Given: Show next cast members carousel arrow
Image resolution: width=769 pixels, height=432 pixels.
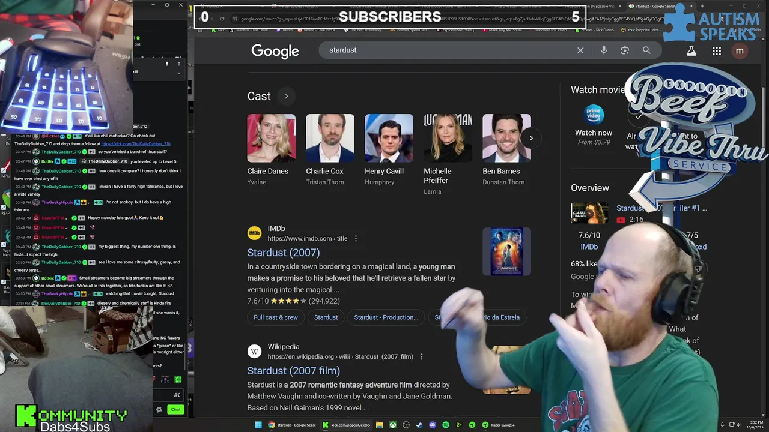Looking at the screenshot, I should pyautogui.click(x=531, y=138).
